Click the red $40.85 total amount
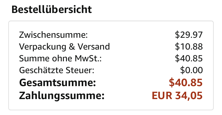The height and width of the screenshot is (115, 222). (186, 82)
